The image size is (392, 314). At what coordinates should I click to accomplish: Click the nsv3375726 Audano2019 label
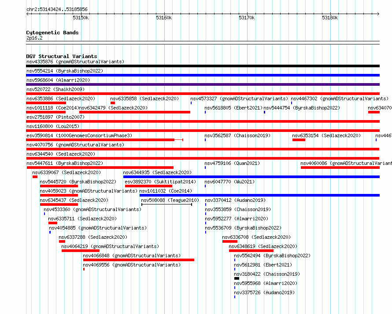tap(264, 292)
